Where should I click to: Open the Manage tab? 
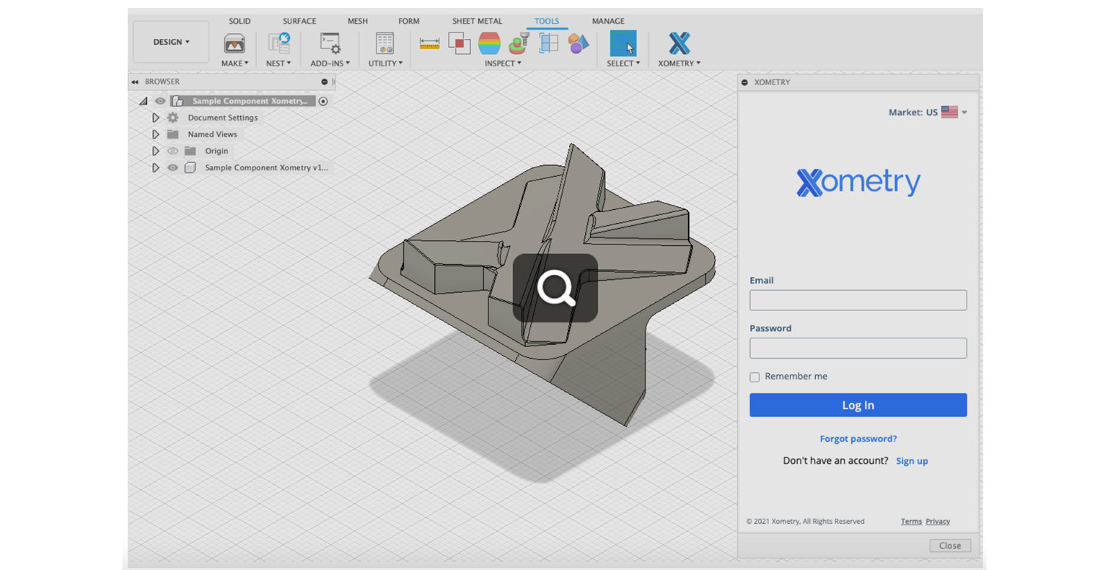tap(607, 21)
